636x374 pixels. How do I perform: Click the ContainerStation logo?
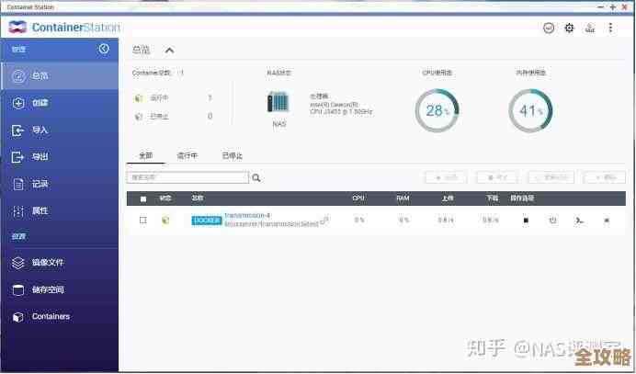point(64,28)
